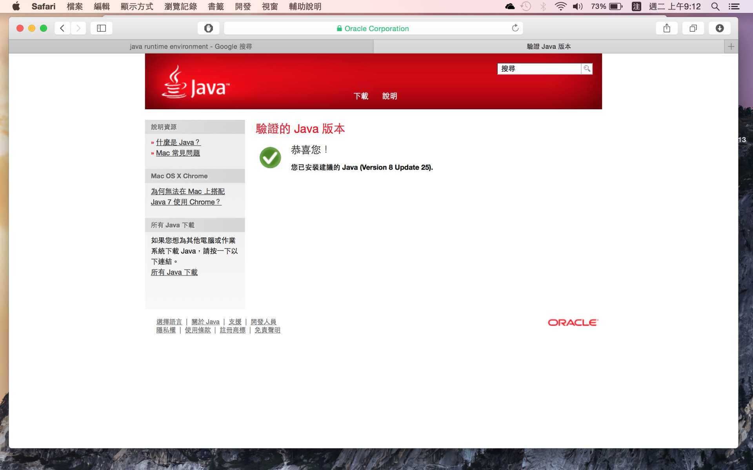This screenshot has width=753, height=470.
Task: Select the 驗證 Java 版本 tab
Action: pyautogui.click(x=549, y=47)
